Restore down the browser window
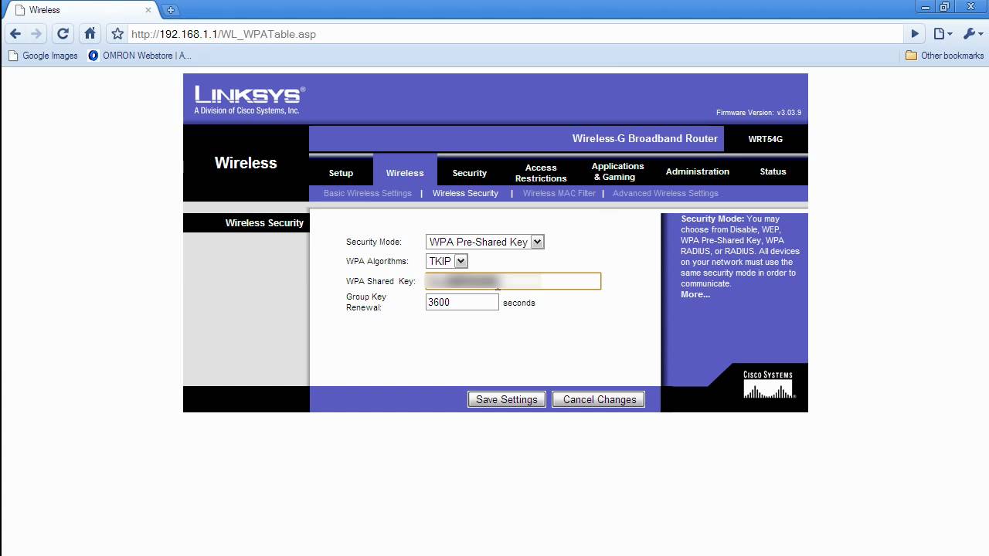989x556 pixels. [944, 7]
